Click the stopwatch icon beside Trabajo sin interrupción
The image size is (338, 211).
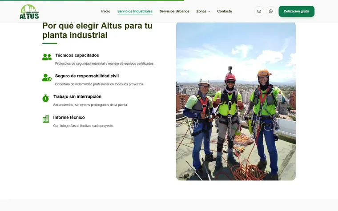point(45,98)
